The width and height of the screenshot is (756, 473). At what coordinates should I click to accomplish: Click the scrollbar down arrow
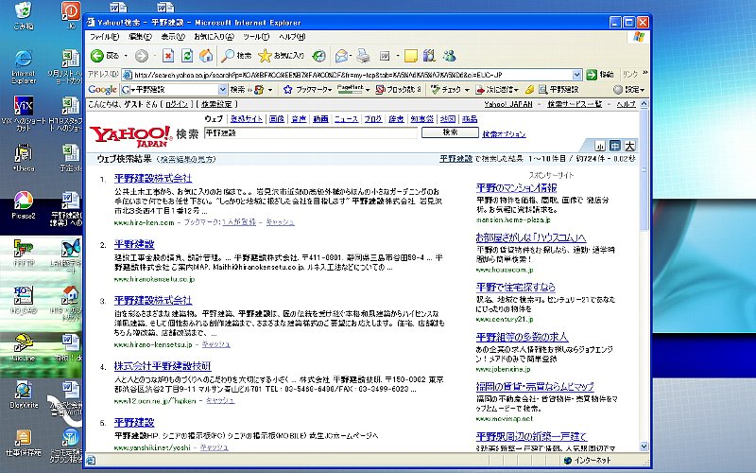coord(644,447)
